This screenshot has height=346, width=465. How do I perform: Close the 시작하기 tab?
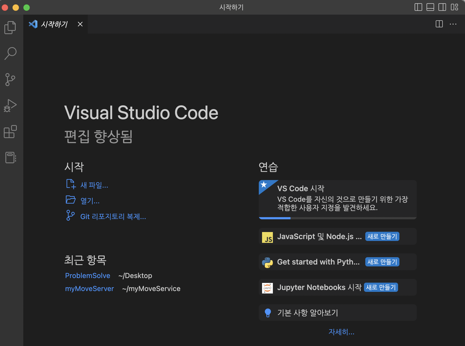(80, 24)
